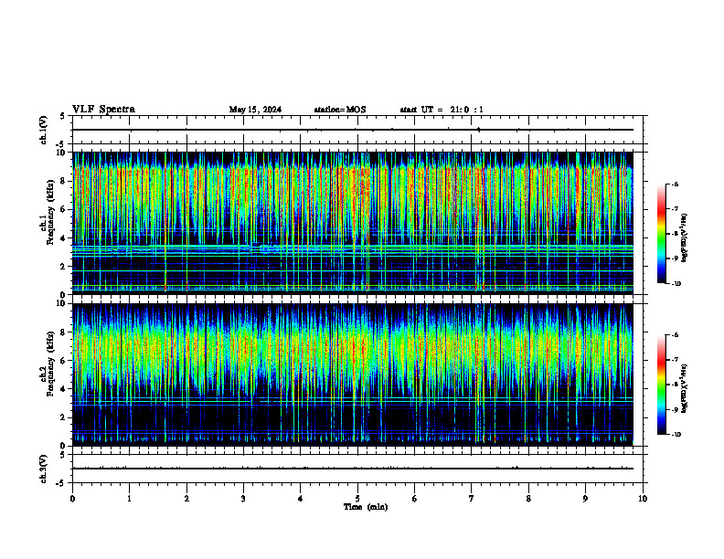The width and height of the screenshot is (724, 559).
Task: Click x-axis tick label "10" on time axis
Action: coord(643,499)
